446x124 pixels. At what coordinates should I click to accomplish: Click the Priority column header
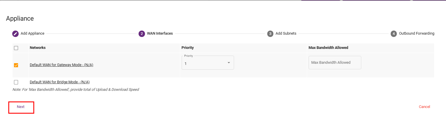(187, 48)
